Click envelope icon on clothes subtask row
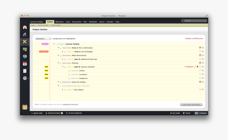 203,71
